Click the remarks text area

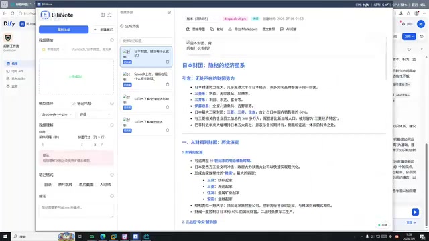coord(76,210)
